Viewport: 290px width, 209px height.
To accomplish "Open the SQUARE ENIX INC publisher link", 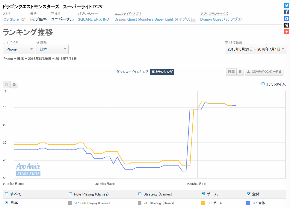I will coord(93,19).
